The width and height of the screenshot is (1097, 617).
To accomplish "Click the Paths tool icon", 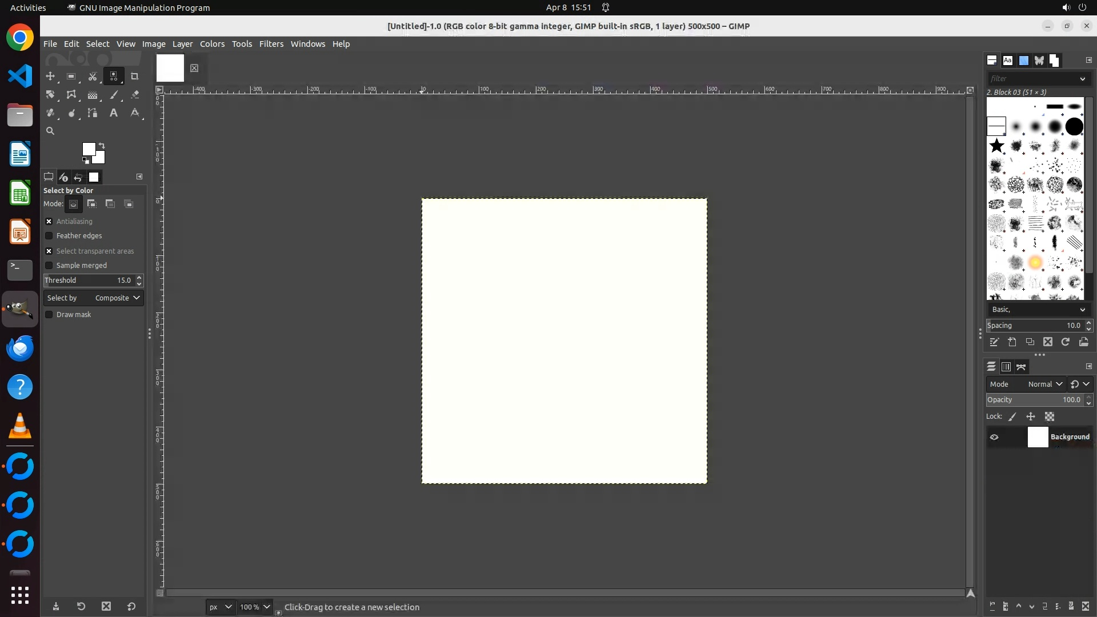I will [x=93, y=113].
